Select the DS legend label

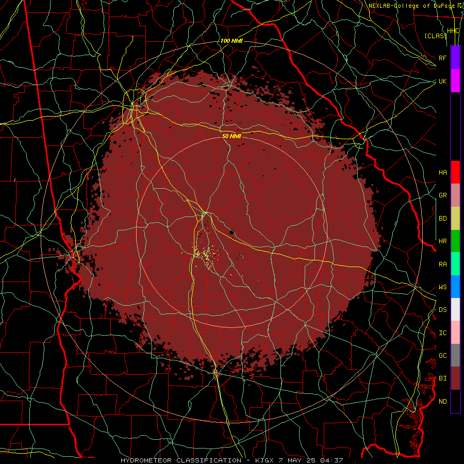coord(442,310)
